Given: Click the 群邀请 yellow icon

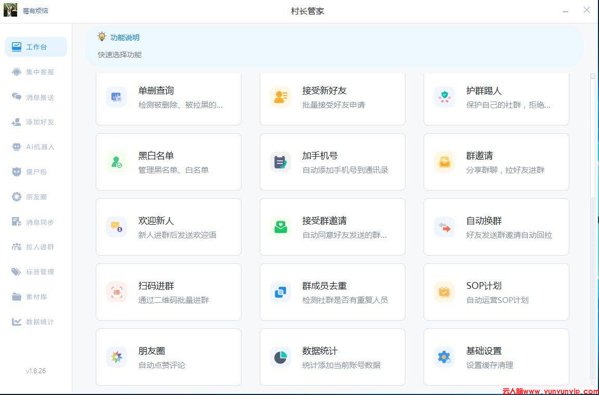Looking at the screenshot, I should (444, 162).
